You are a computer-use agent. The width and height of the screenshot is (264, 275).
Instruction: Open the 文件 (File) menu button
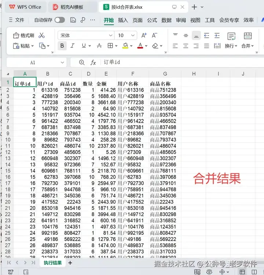click(x=16, y=20)
